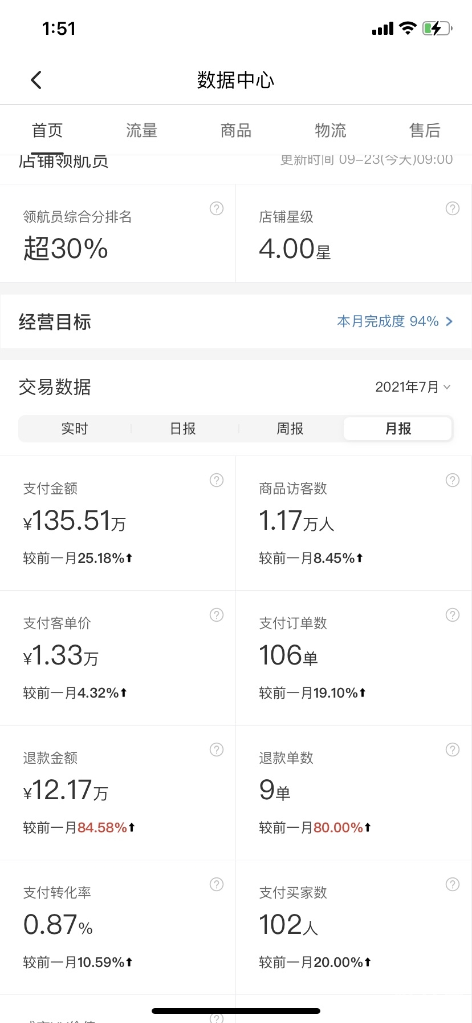Select the 实时 report segment

[x=75, y=429]
